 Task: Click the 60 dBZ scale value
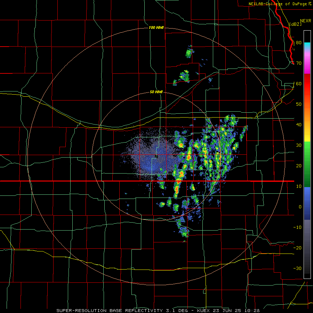point(299,84)
